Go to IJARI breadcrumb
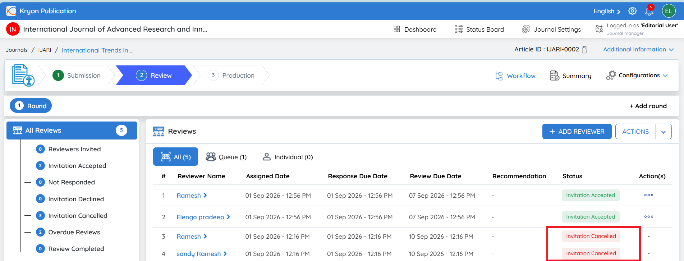The height and width of the screenshot is (261, 684). click(45, 50)
